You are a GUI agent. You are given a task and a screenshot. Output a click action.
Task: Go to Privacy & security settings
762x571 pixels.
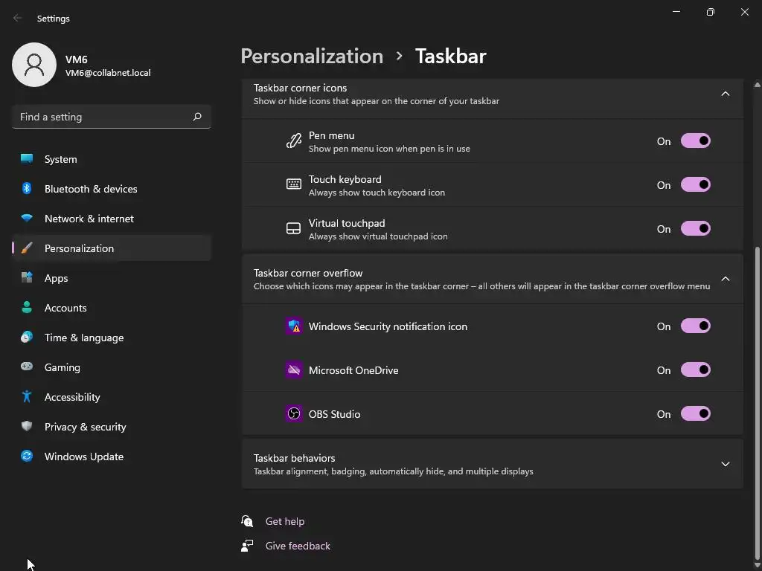[85, 427]
